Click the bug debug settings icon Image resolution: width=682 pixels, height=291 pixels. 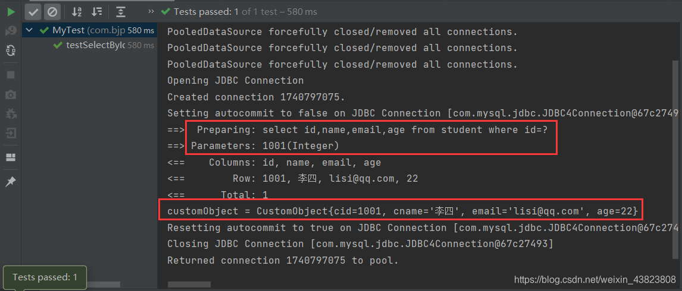coord(11,114)
